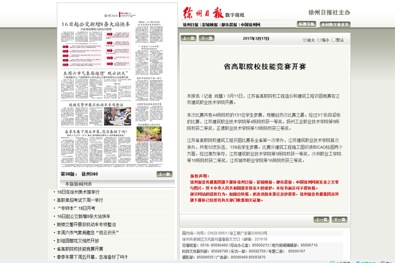Open article 彭祖园樱花又悄然开放
395x263 pixels.
(78, 241)
